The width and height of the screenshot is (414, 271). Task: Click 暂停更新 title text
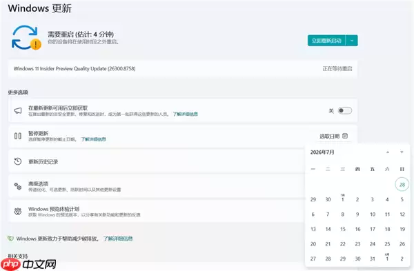coord(38,133)
